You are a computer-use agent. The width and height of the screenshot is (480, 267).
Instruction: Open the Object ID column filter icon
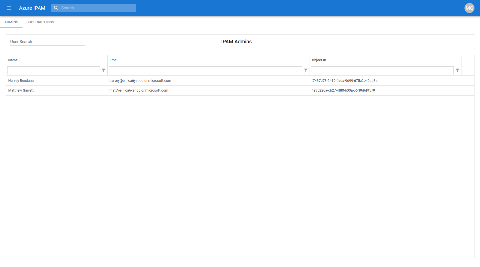[457, 70]
